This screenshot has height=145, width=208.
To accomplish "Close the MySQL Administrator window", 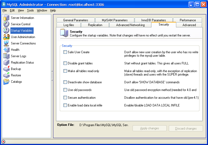I will click(x=203, y=5).
